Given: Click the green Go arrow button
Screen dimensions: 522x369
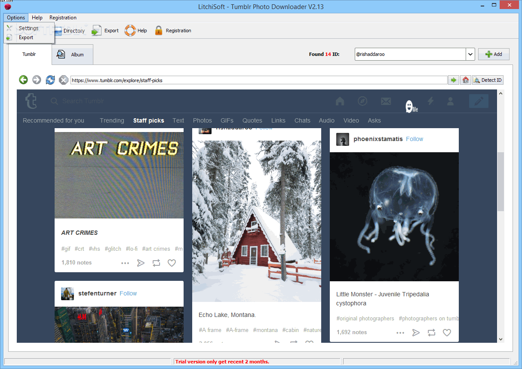Looking at the screenshot, I should coord(453,80).
